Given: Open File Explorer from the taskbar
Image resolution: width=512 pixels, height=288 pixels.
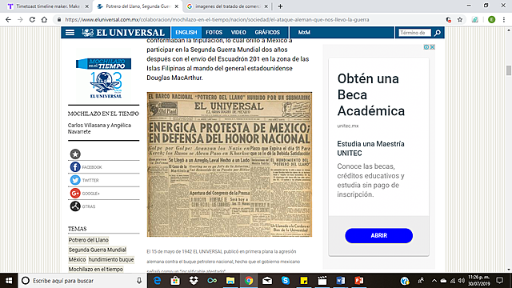Looking at the screenshot, I should [230, 281].
